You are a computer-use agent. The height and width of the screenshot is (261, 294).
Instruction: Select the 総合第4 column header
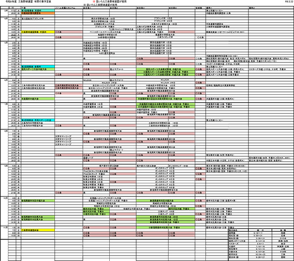(x=171, y=8)
